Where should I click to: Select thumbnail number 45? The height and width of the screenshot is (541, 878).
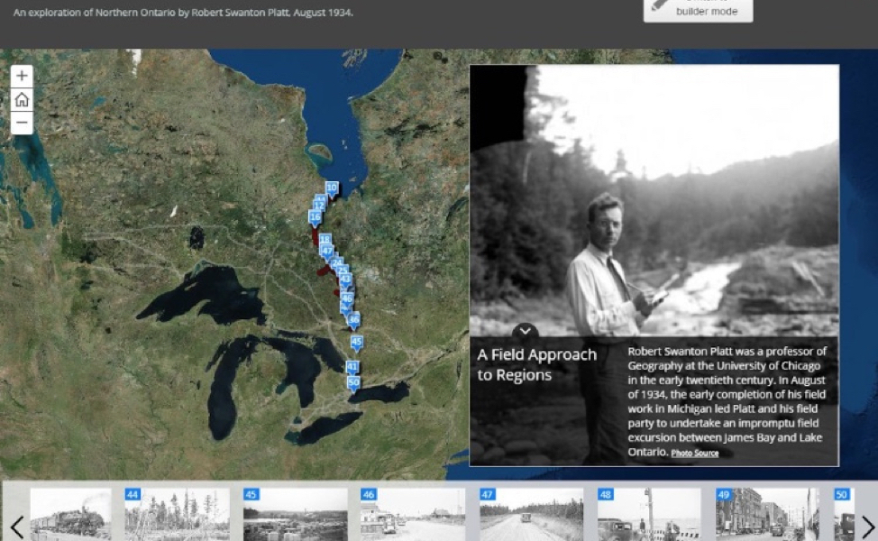(x=296, y=515)
